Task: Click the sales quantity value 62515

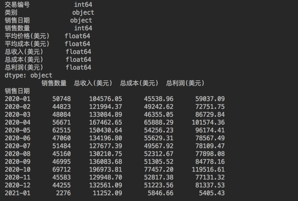Action: point(61,130)
